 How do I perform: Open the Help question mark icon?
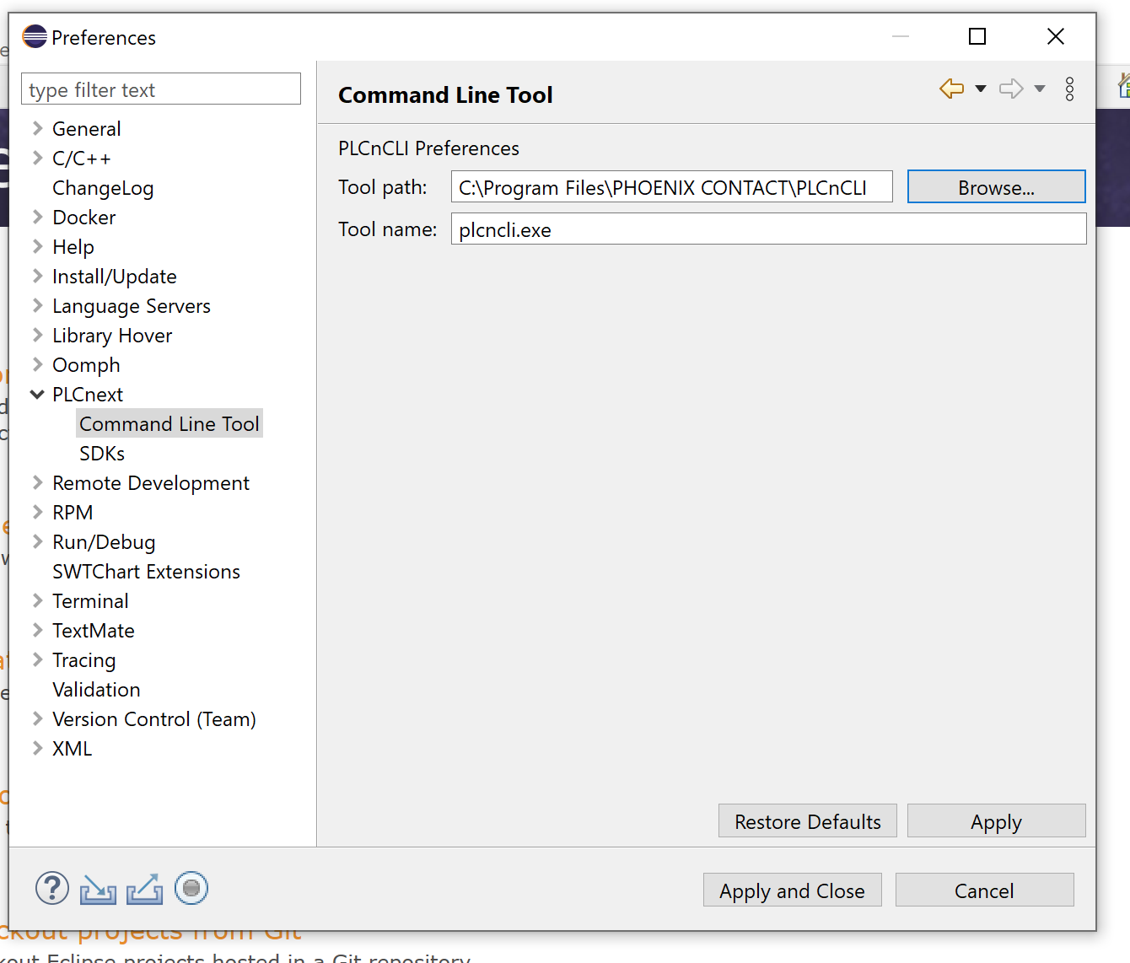52,888
